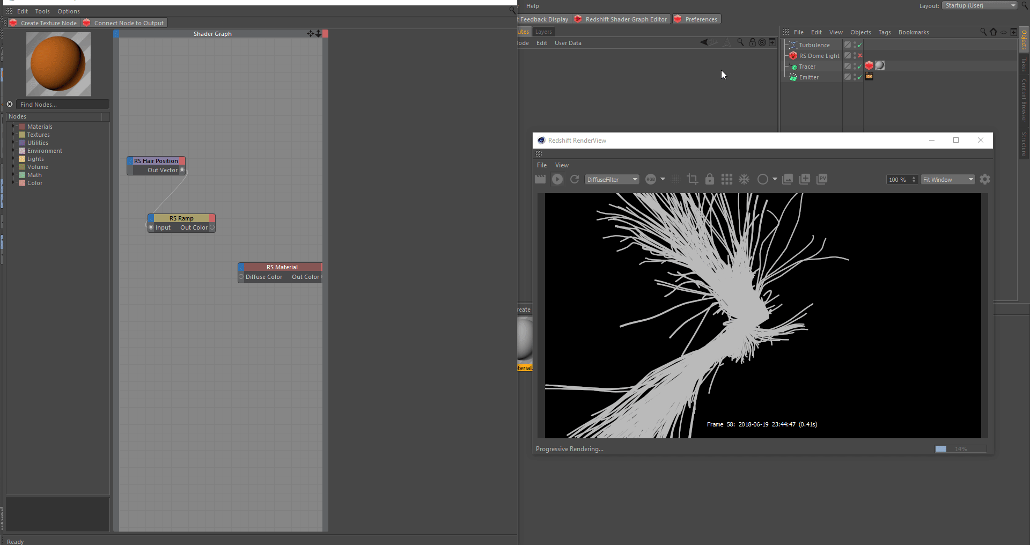Viewport: 1030px width, 545px height.
Task: Open the Options menu in Shader Graph
Action: [x=69, y=11]
